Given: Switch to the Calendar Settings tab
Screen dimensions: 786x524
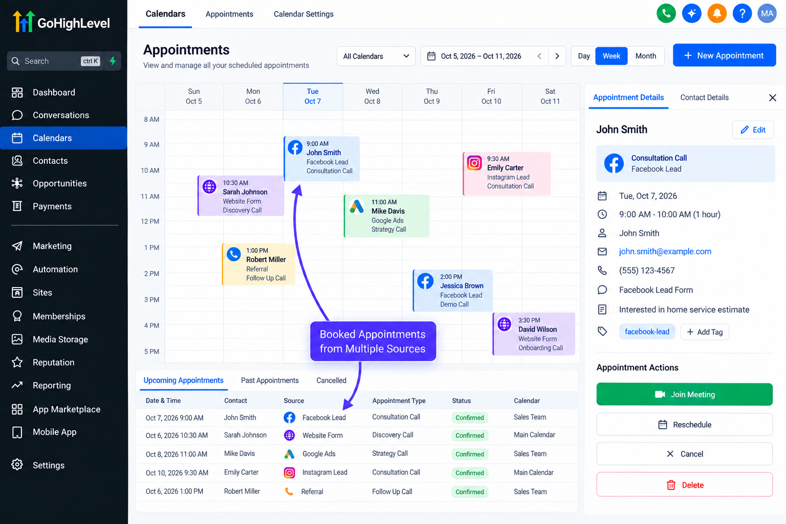Looking at the screenshot, I should [303, 14].
